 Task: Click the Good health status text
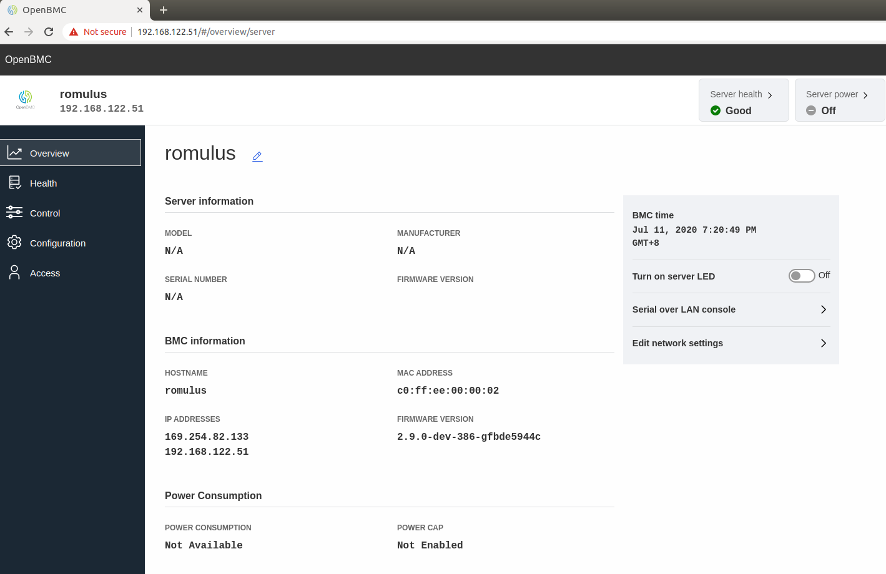point(738,110)
